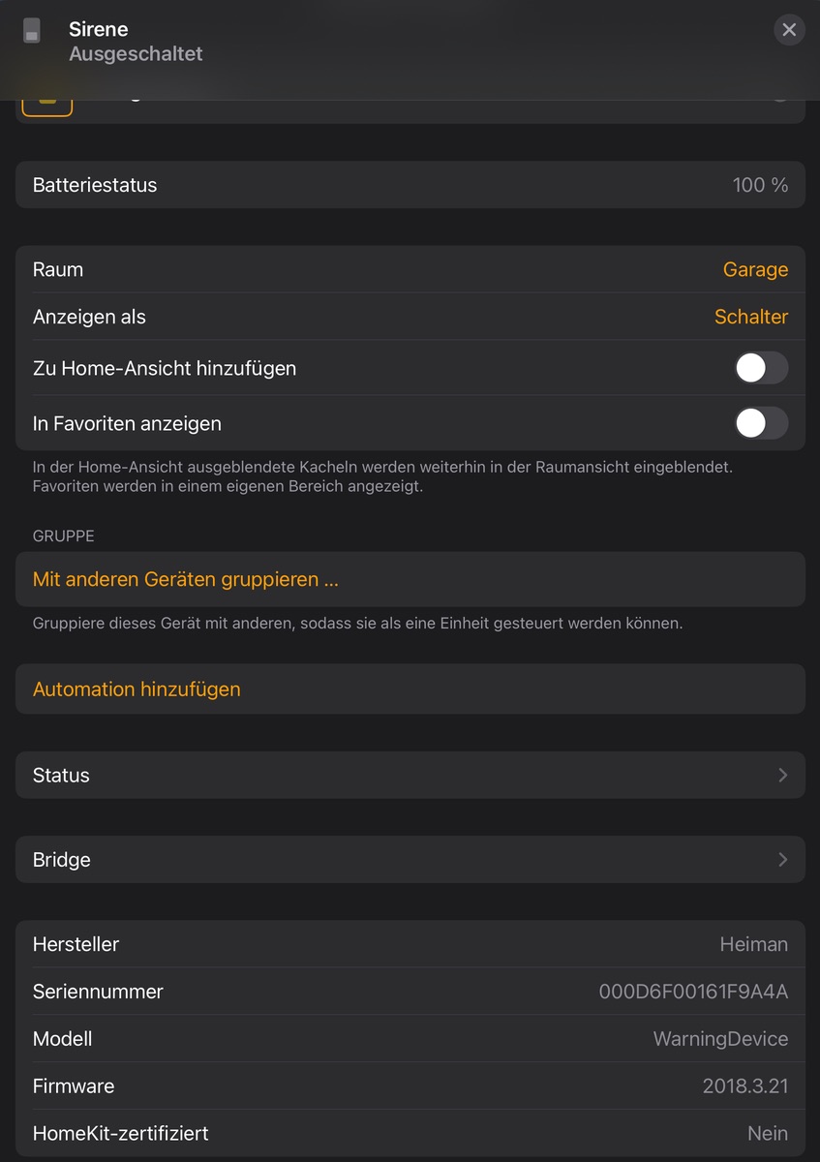Open the Bridge details chevron
The image size is (820, 1162).
coord(782,860)
